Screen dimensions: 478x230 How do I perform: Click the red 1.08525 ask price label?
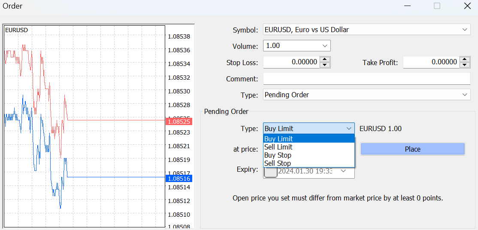[x=178, y=122]
